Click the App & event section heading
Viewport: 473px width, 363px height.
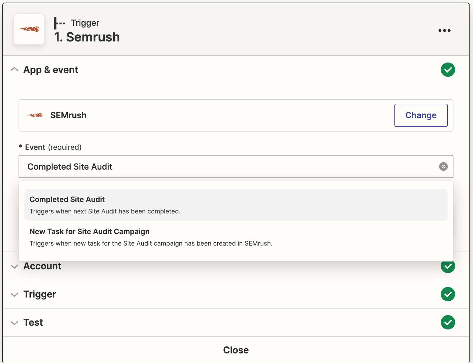coord(51,70)
